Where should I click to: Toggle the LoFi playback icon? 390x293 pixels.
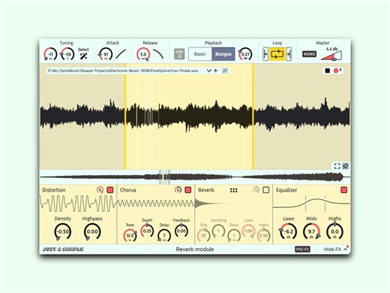click(179, 54)
